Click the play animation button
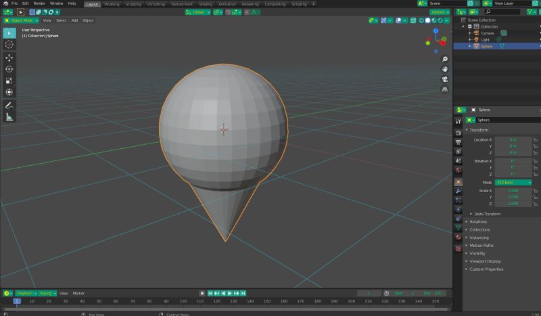The height and width of the screenshot is (316, 541). 230,293
